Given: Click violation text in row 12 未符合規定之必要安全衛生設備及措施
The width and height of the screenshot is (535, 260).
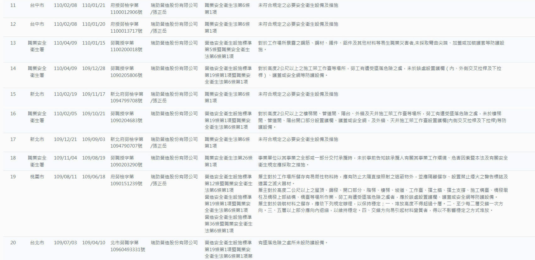Looking at the screenshot, I should tap(298, 24).
